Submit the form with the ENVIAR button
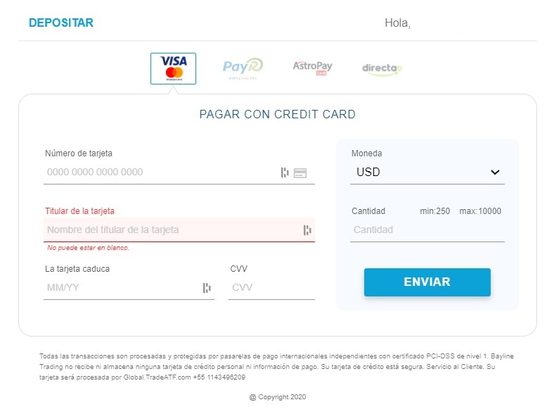The height and width of the screenshot is (407, 554). 427,282
